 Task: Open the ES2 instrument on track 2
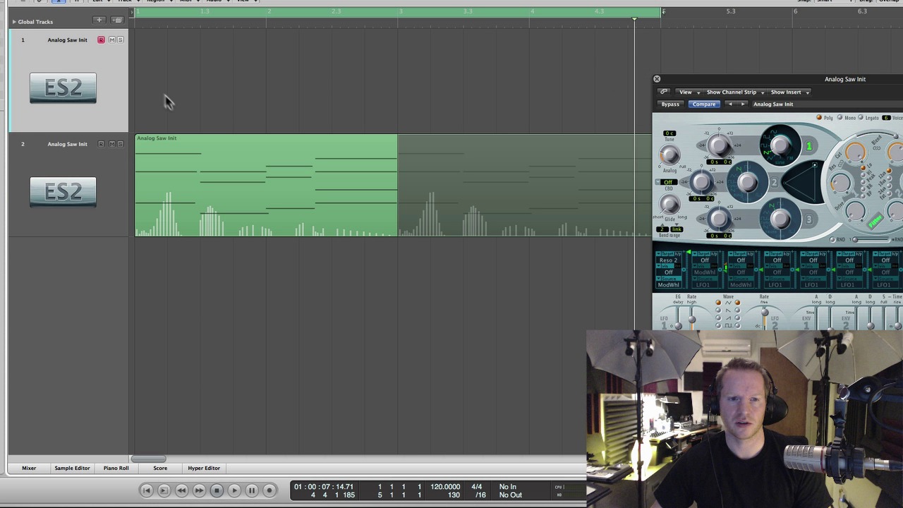pyautogui.click(x=63, y=192)
